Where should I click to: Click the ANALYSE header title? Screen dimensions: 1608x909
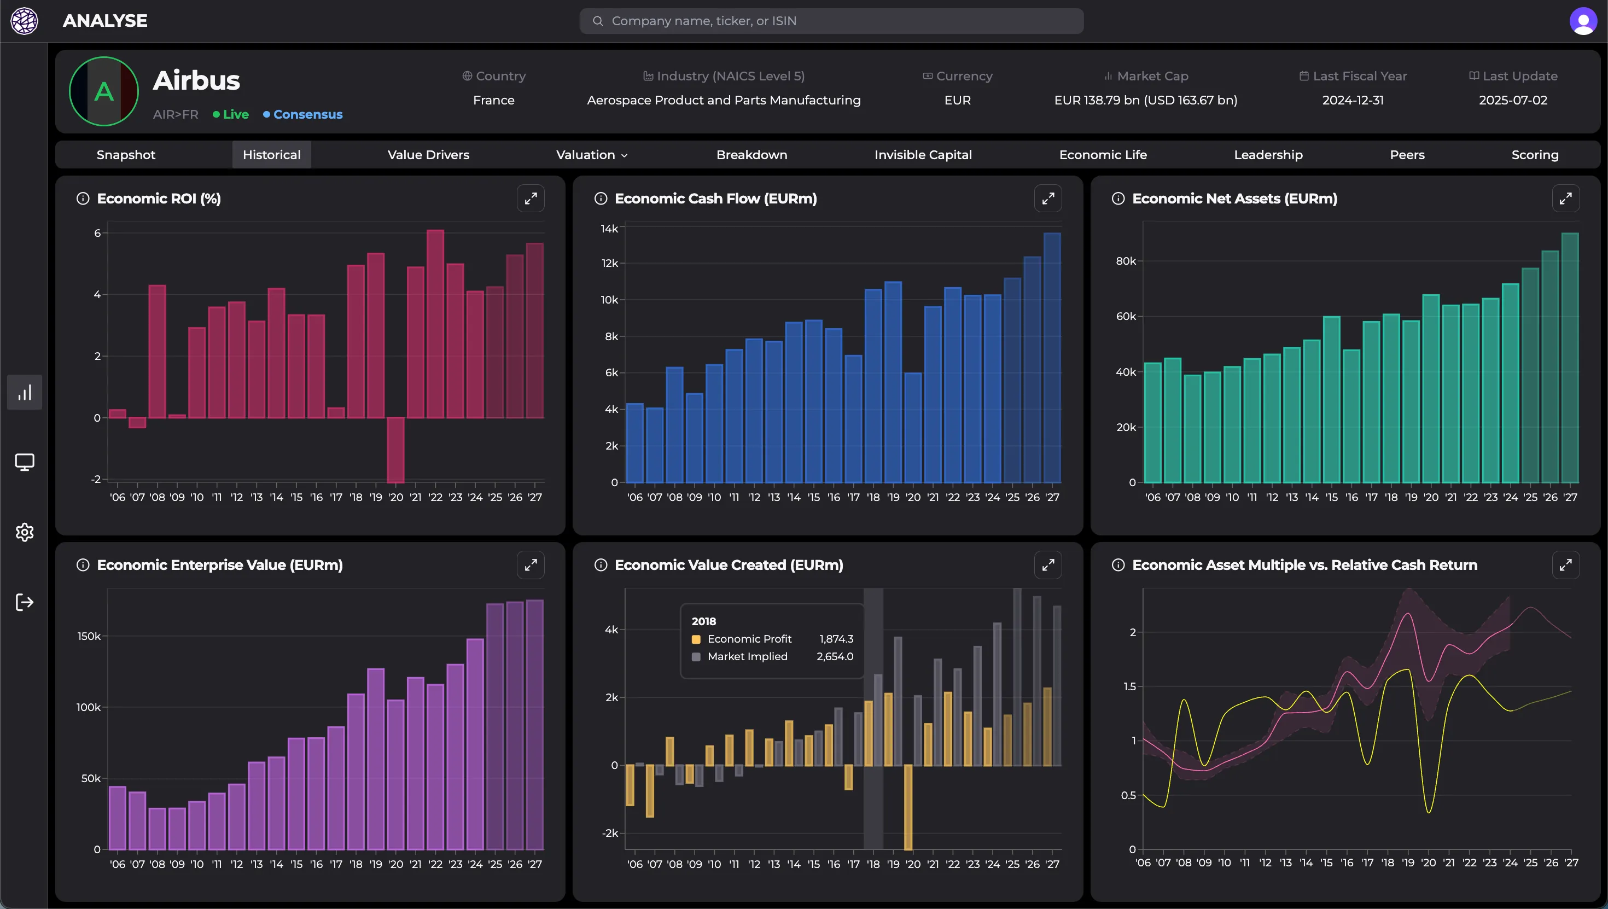coord(105,21)
